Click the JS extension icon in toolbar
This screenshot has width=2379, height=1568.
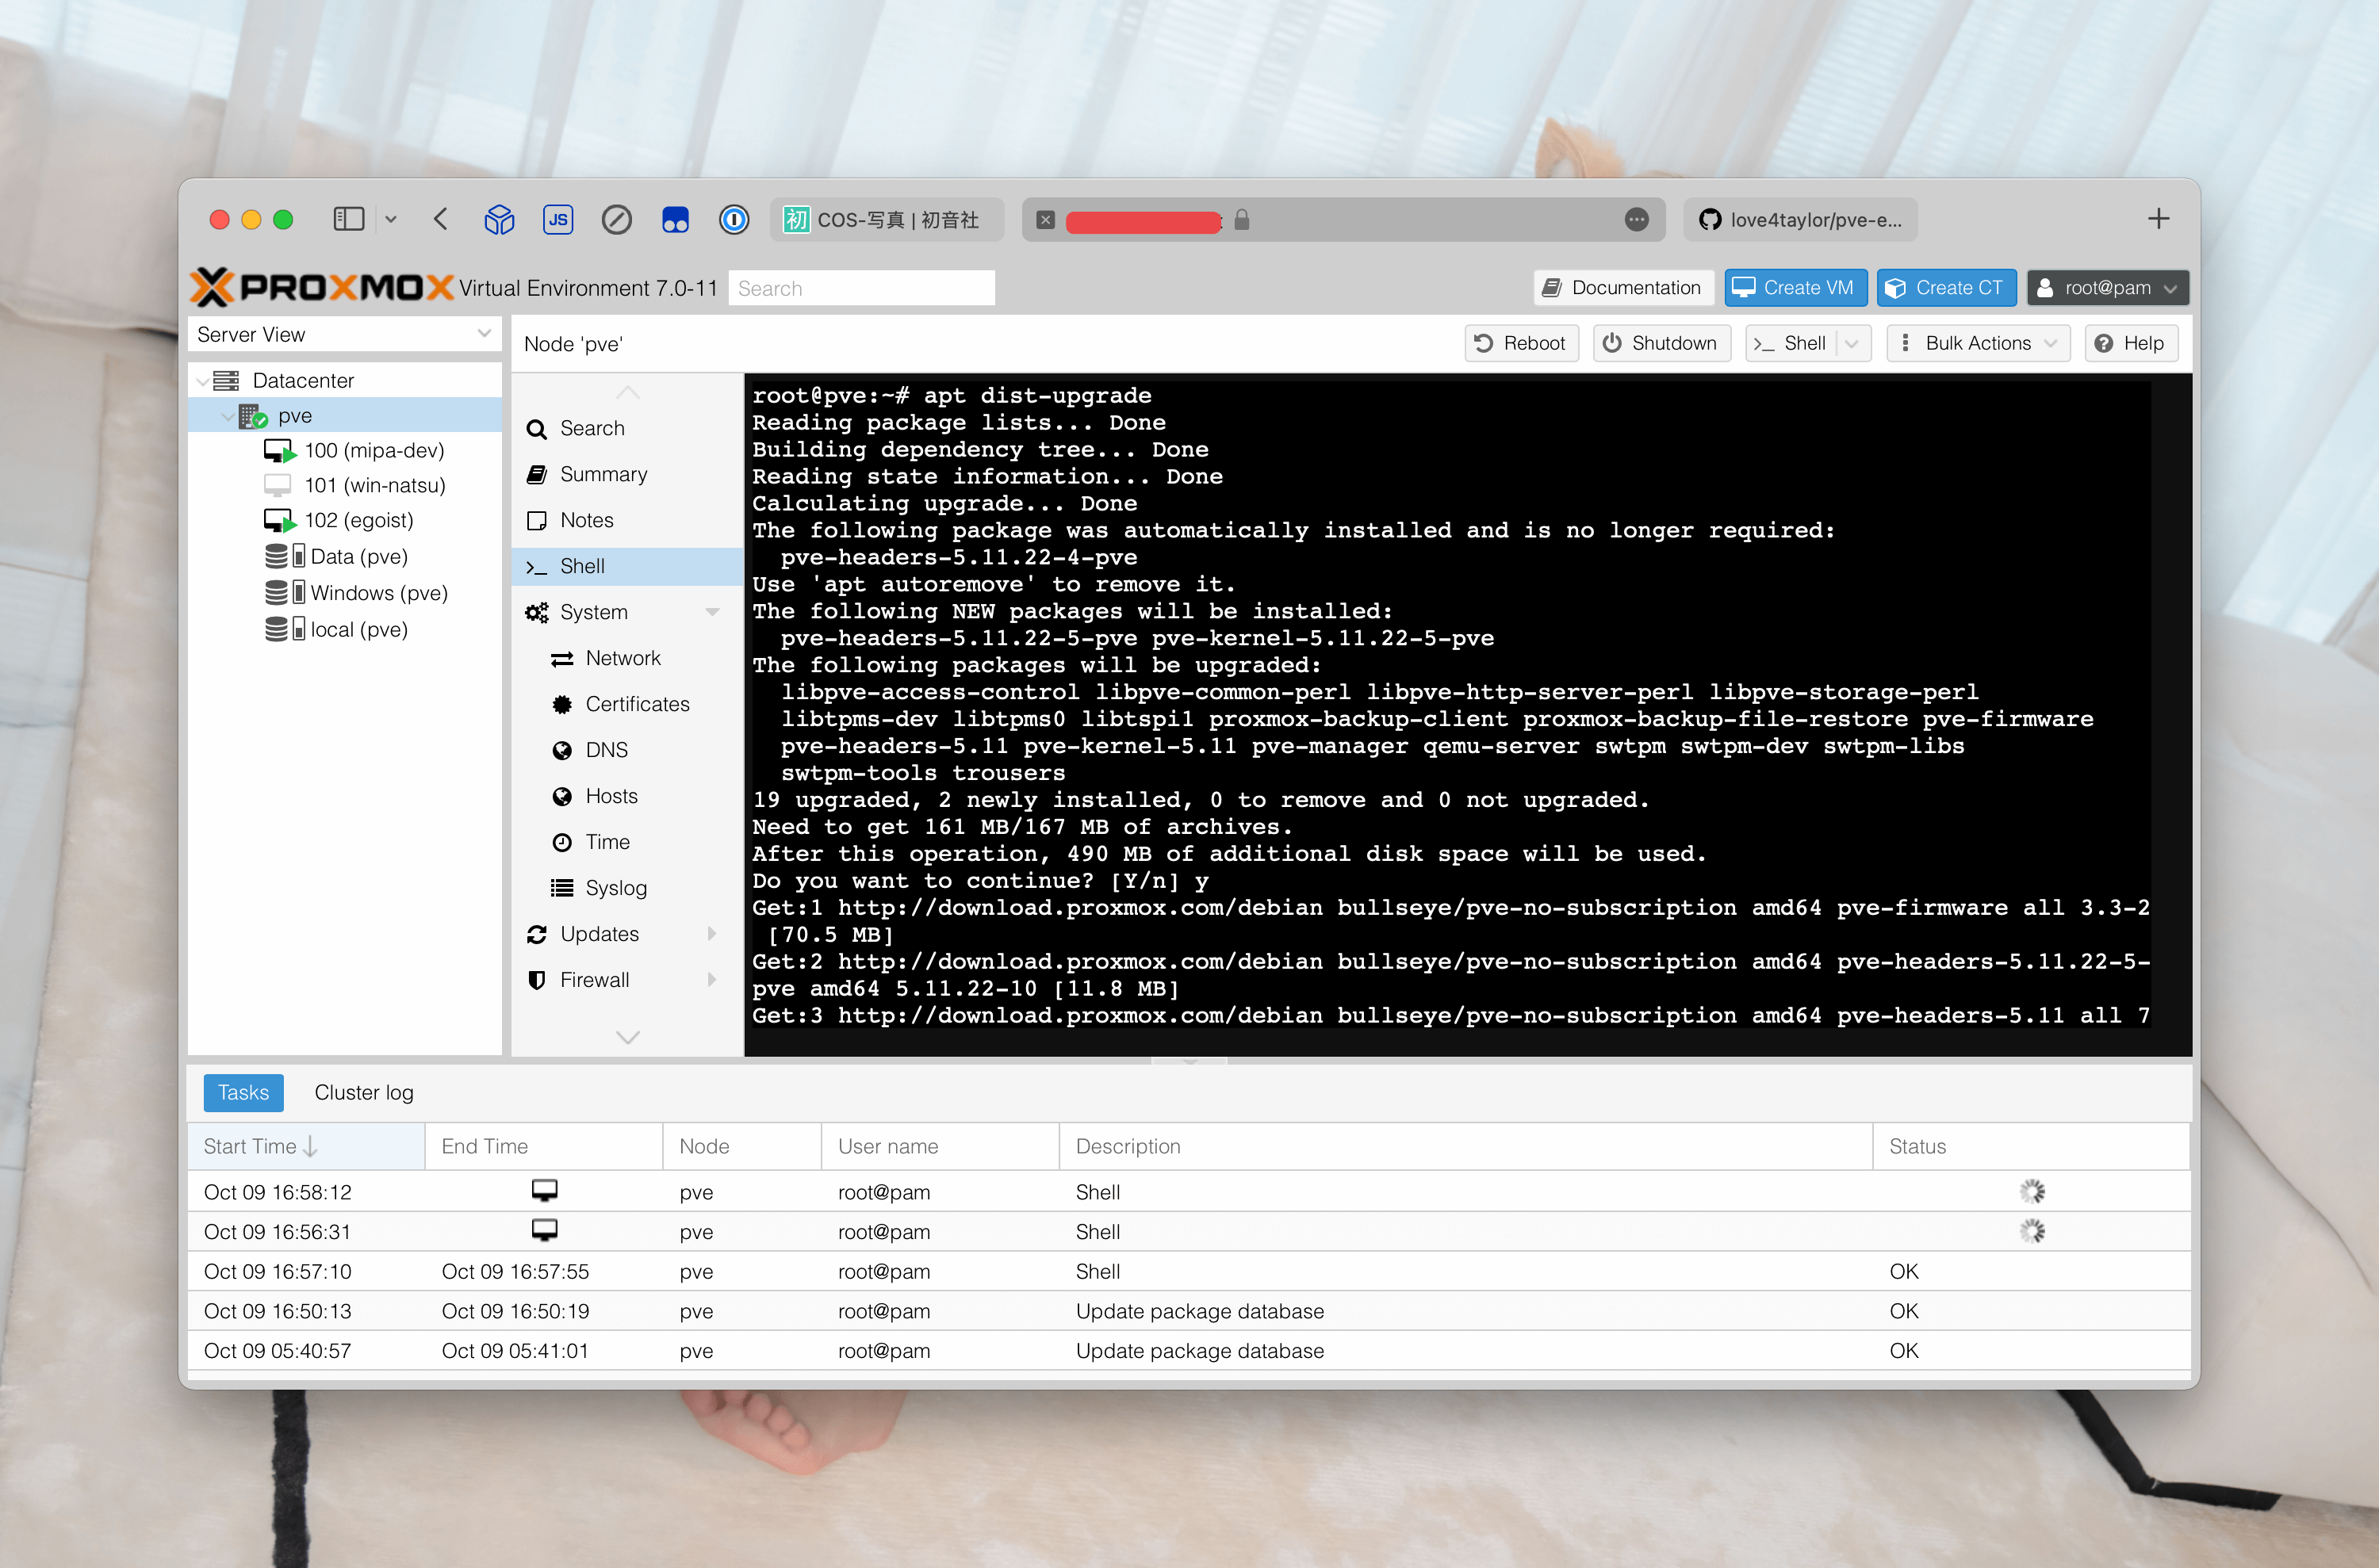point(557,219)
